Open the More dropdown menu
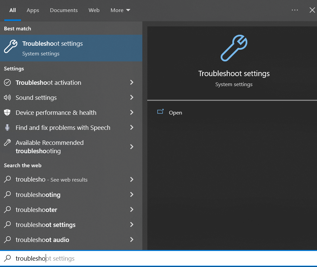 tap(120, 10)
